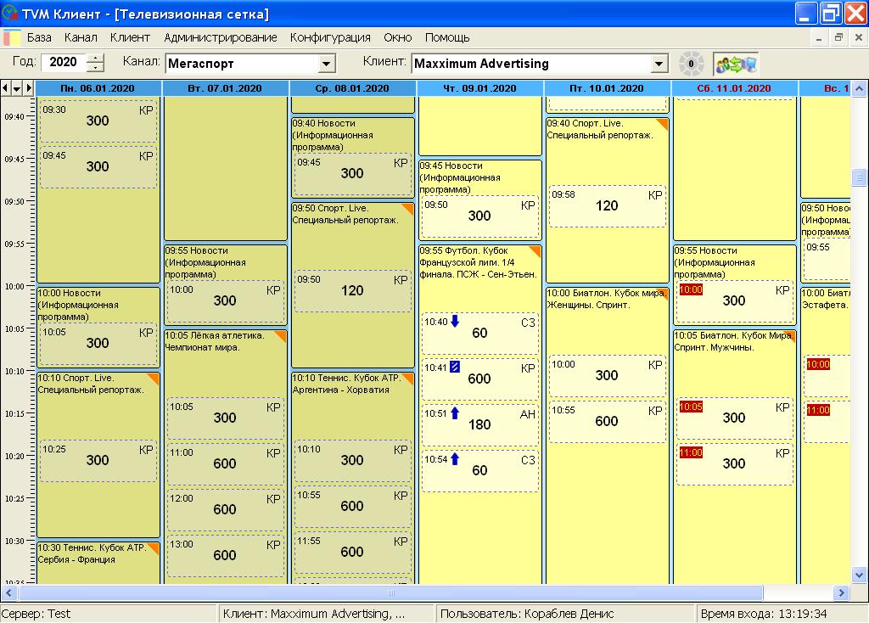Click the round counter indicator showing 0
The image size is (869, 623).
pyautogui.click(x=691, y=64)
